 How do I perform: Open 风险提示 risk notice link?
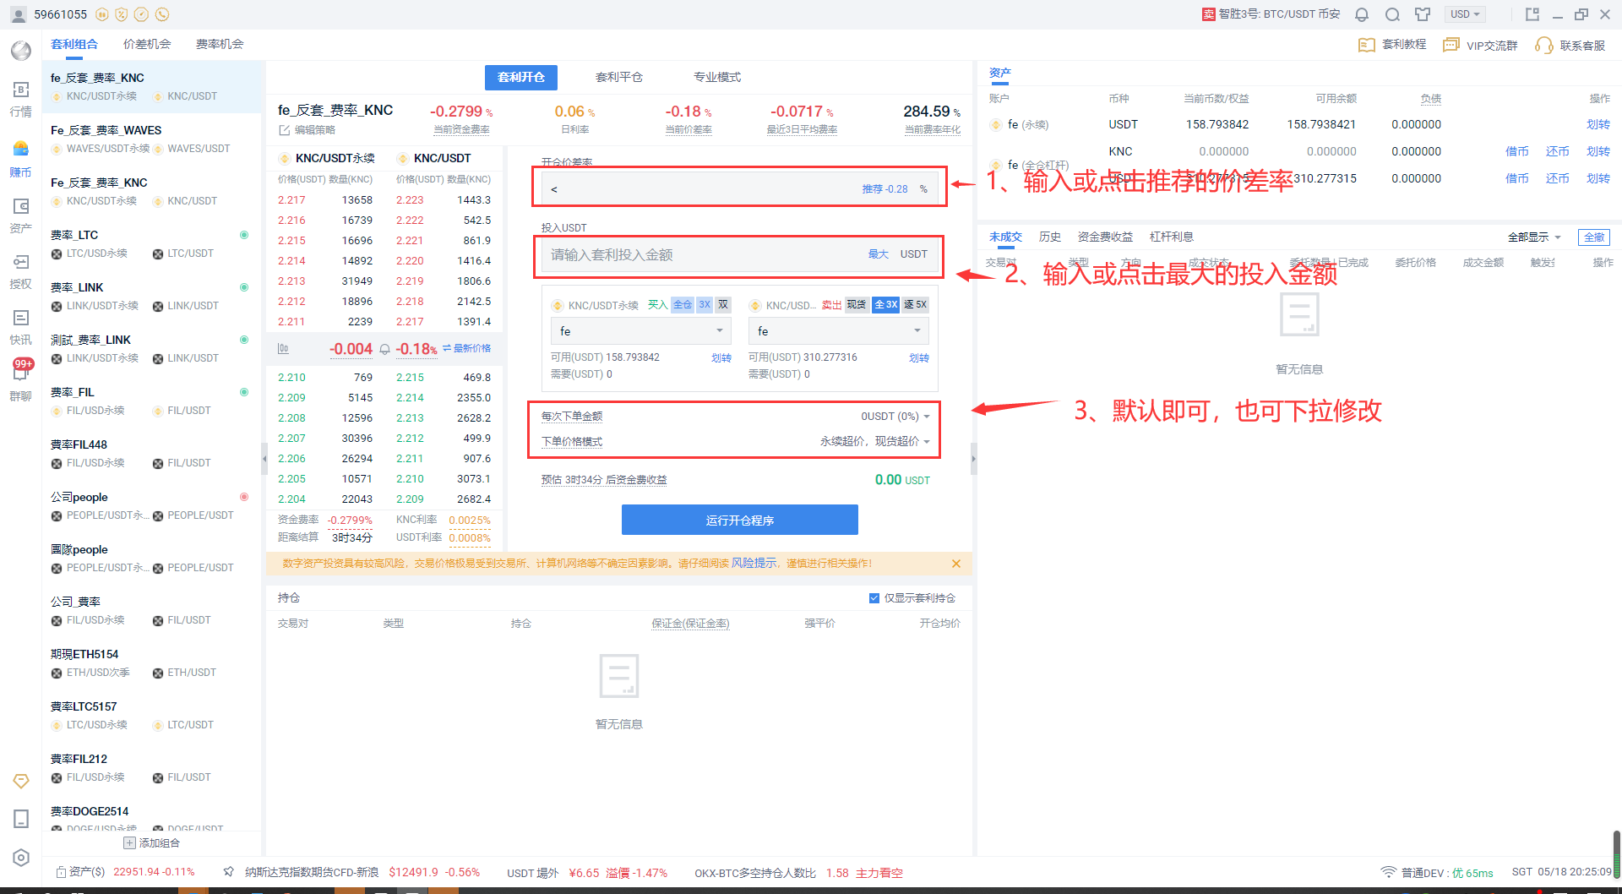pos(754,564)
